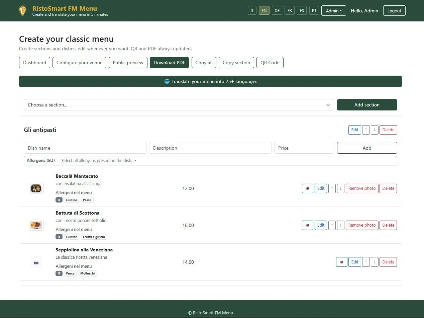Click the Molluschi allergen tag

(x=87, y=273)
